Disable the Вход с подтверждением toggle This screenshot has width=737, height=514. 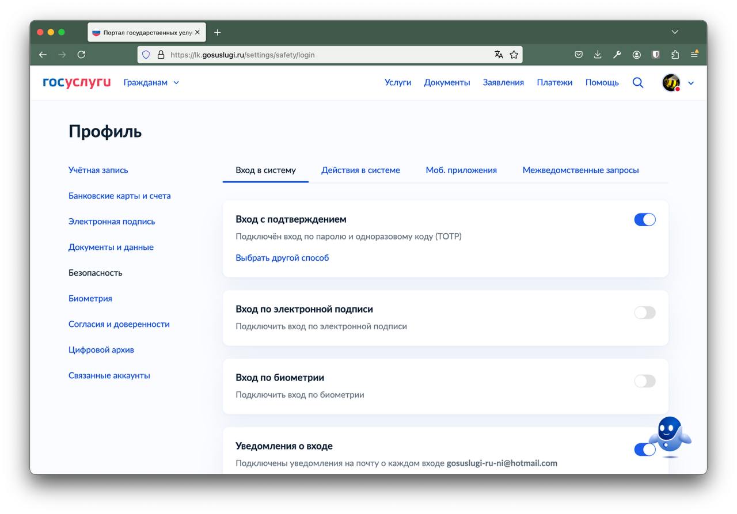645,219
